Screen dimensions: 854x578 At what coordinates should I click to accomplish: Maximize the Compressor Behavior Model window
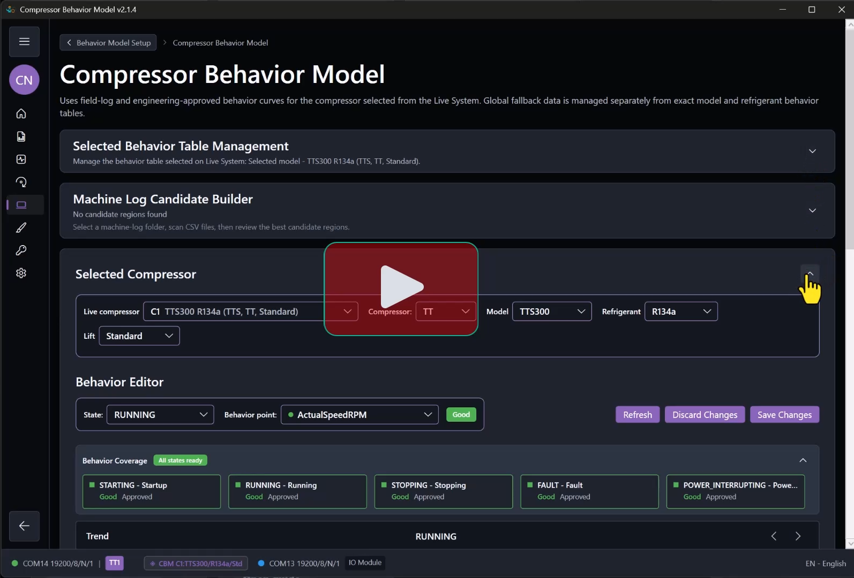tap(812, 10)
